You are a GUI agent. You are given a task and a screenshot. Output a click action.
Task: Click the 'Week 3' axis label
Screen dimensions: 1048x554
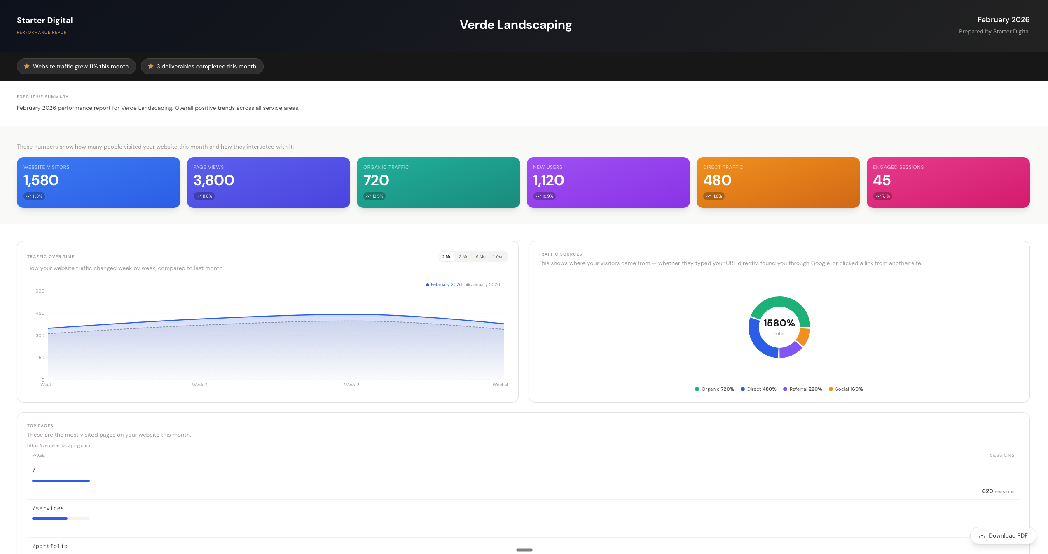pyautogui.click(x=352, y=385)
